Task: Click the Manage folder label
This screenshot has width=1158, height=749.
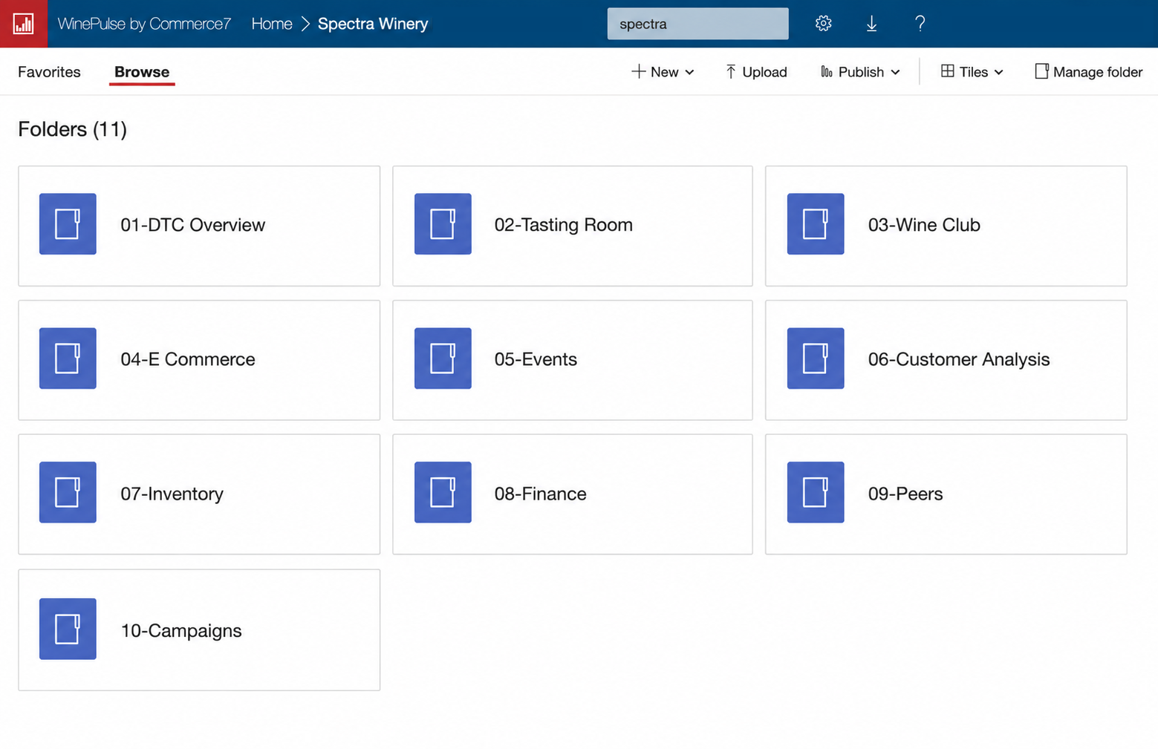Action: 1098,72
